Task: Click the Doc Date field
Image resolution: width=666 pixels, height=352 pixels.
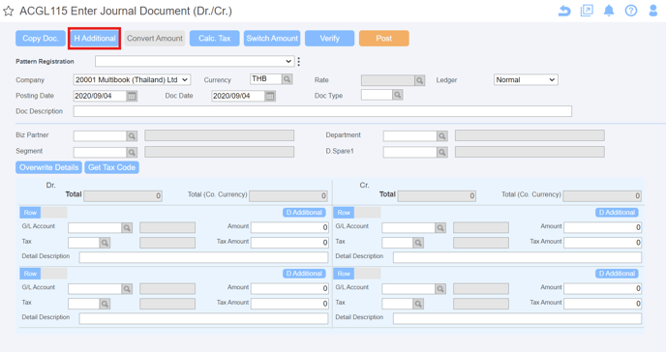Action: 238,97
